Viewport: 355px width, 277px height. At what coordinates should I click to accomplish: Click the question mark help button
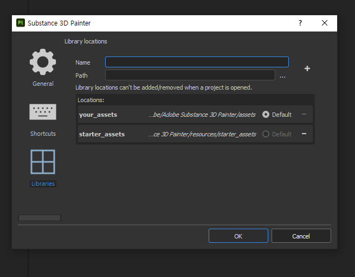300,23
